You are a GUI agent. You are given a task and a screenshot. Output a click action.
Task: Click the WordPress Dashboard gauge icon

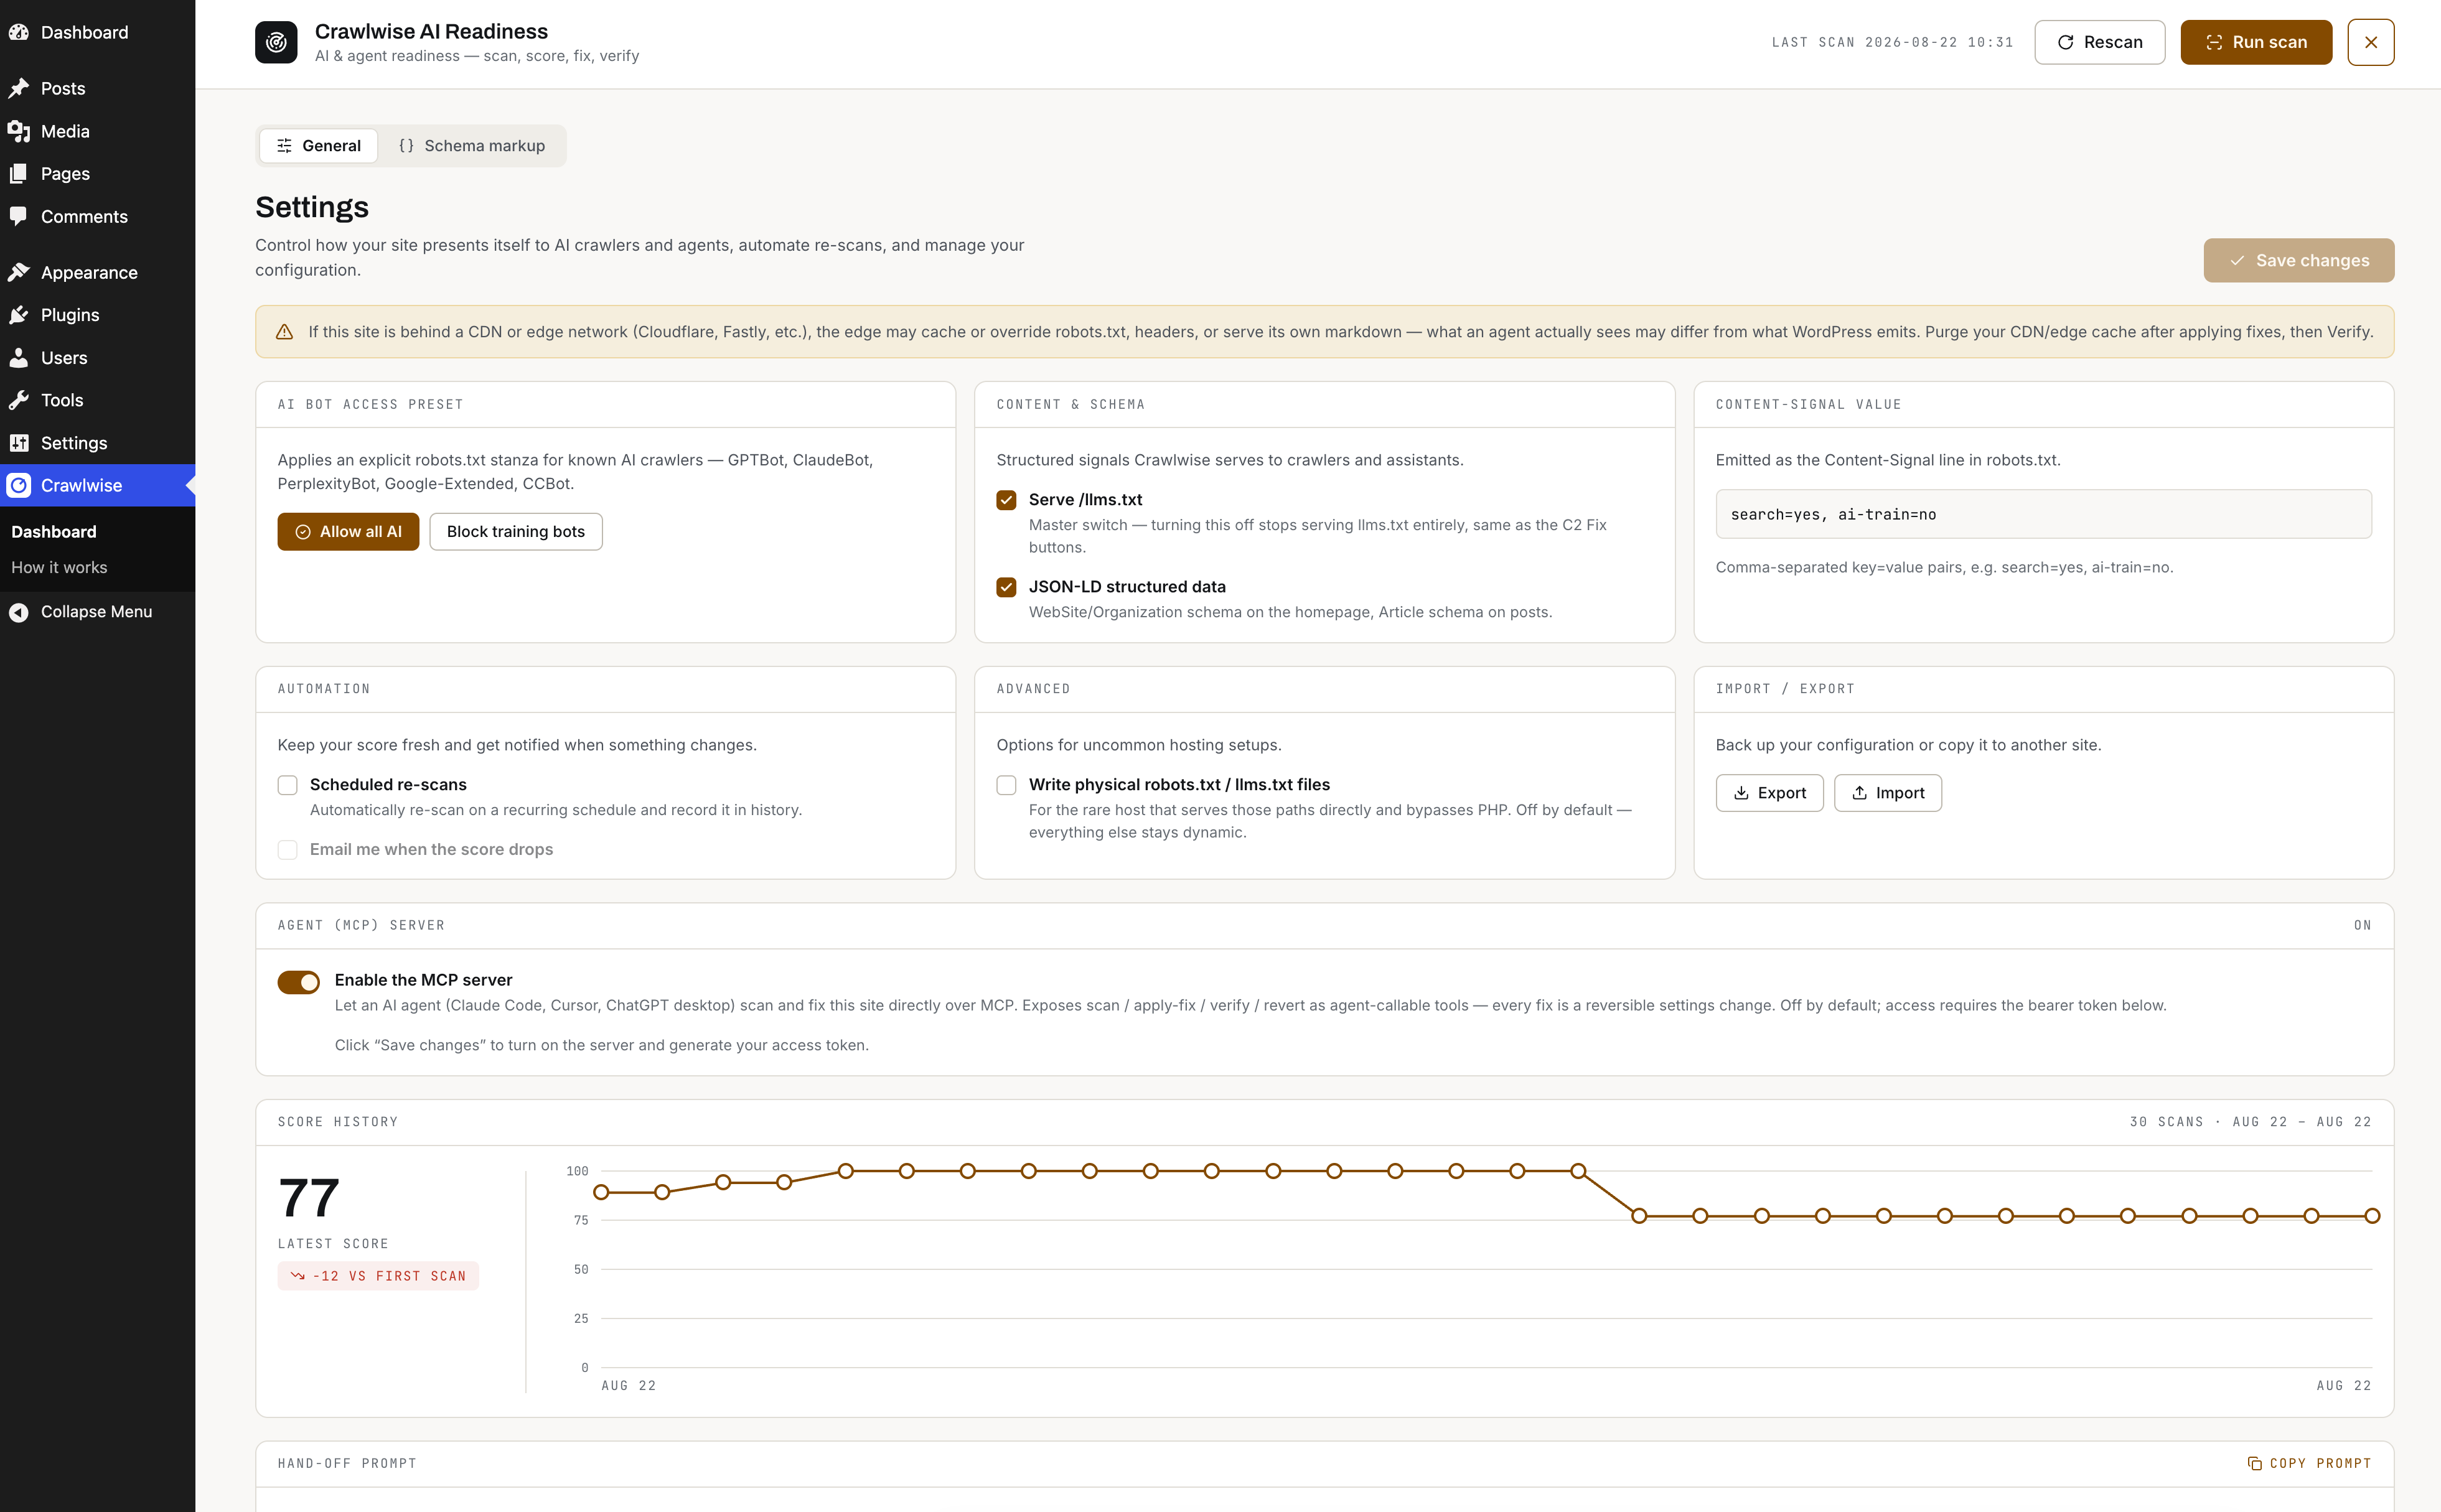[x=18, y=32]
